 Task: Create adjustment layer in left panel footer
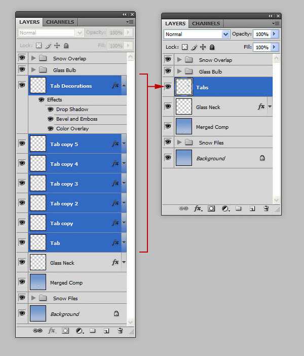pos(80,331)
